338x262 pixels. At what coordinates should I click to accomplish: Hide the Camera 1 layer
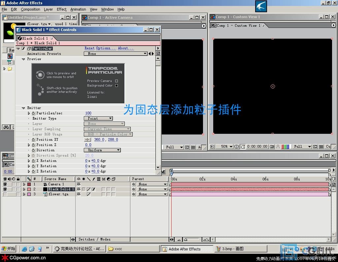point(5,184)
